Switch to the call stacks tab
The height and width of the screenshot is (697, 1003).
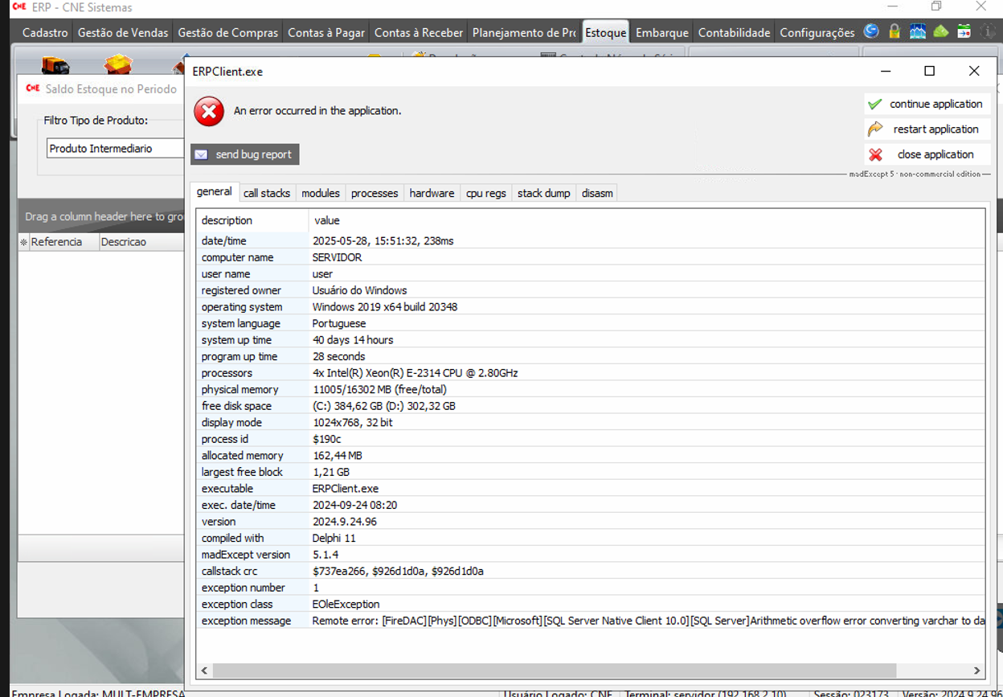tap(267, 193)
